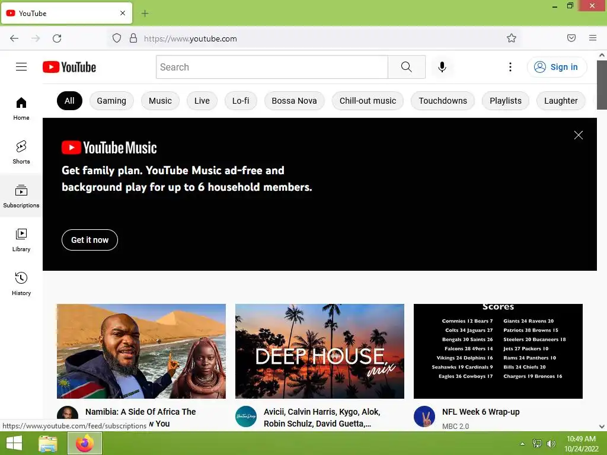Click the taskbar clock and date
The width and height of the screenshot is (607, 455).
click(582, 443)
